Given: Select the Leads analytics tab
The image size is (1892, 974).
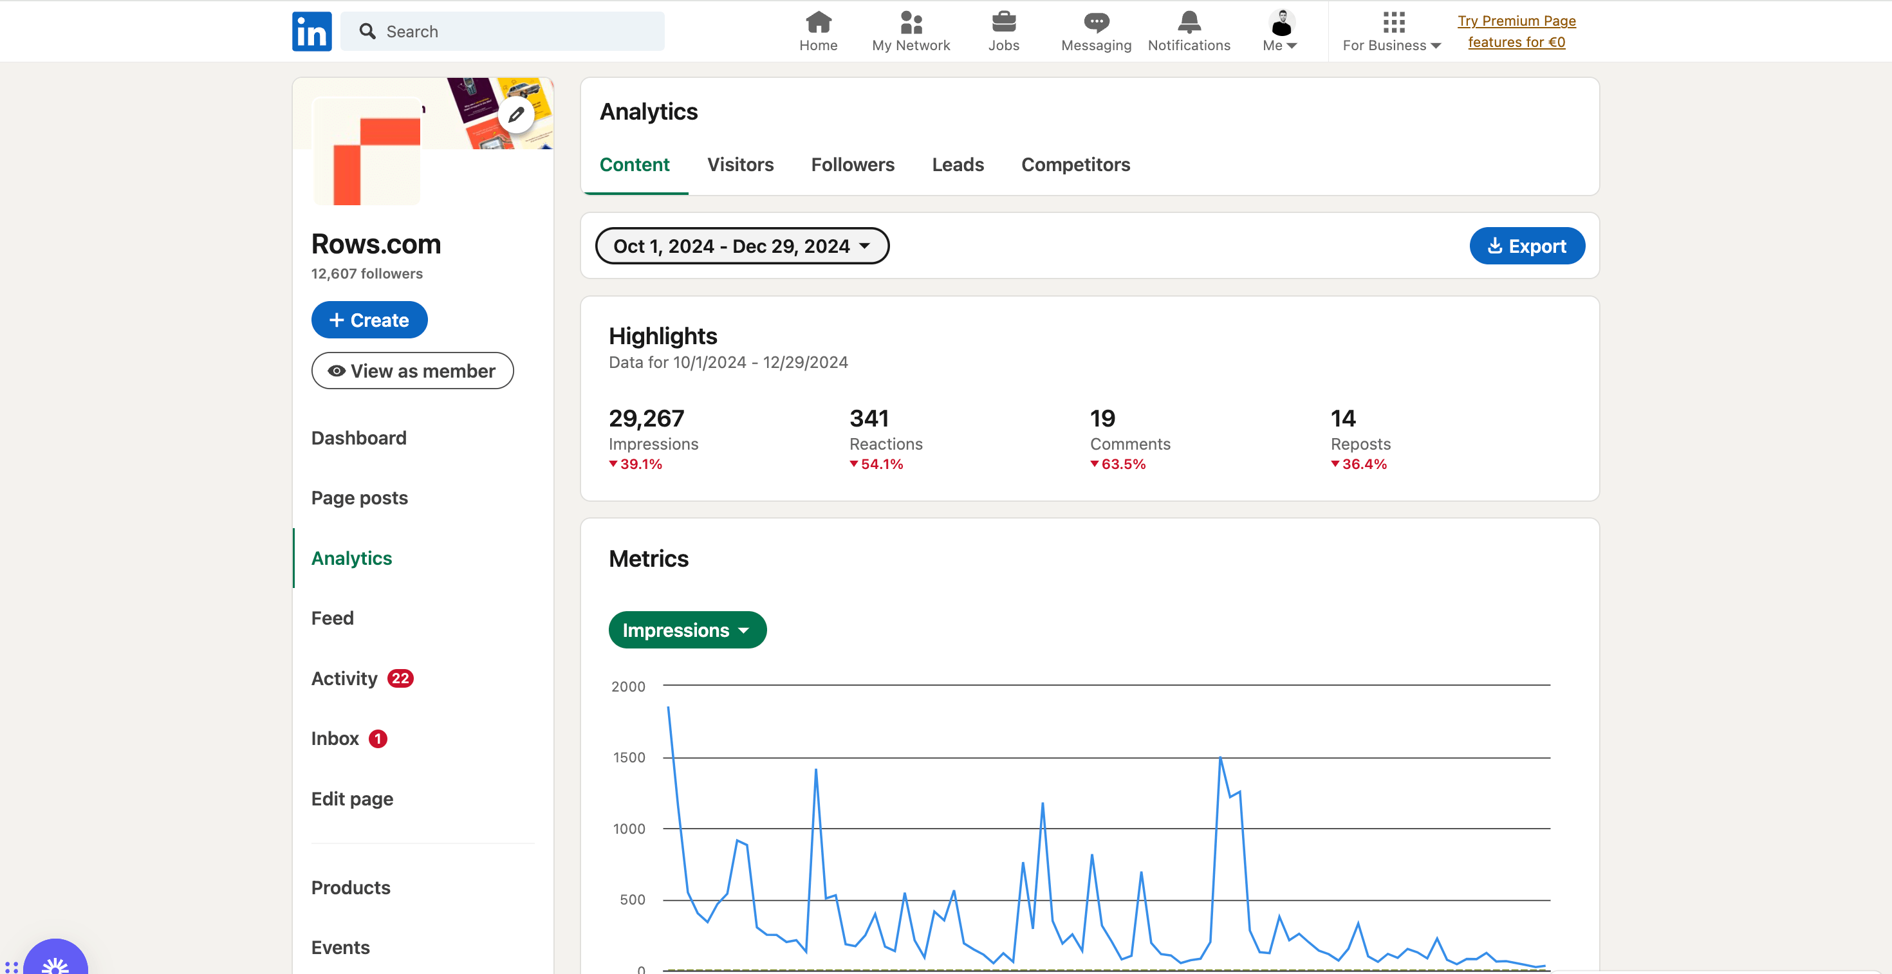Looking at the screenshot, I should click(x=956, y=164).
